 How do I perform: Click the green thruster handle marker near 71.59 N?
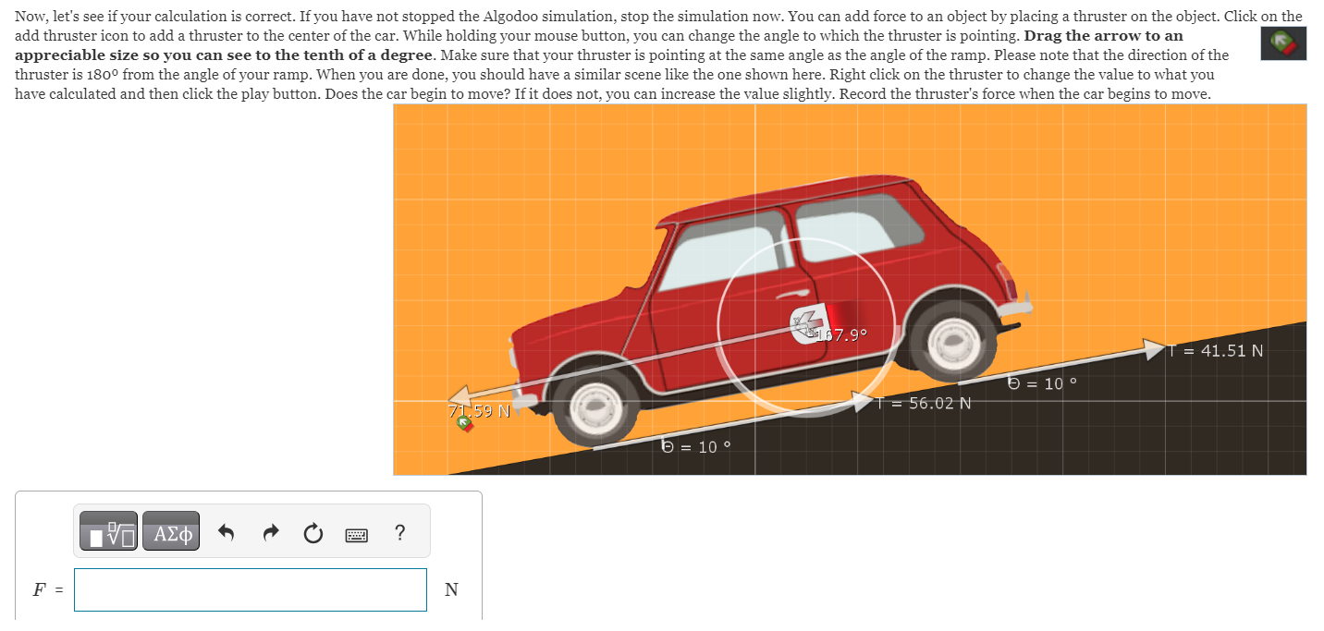(x=463, y=421)
